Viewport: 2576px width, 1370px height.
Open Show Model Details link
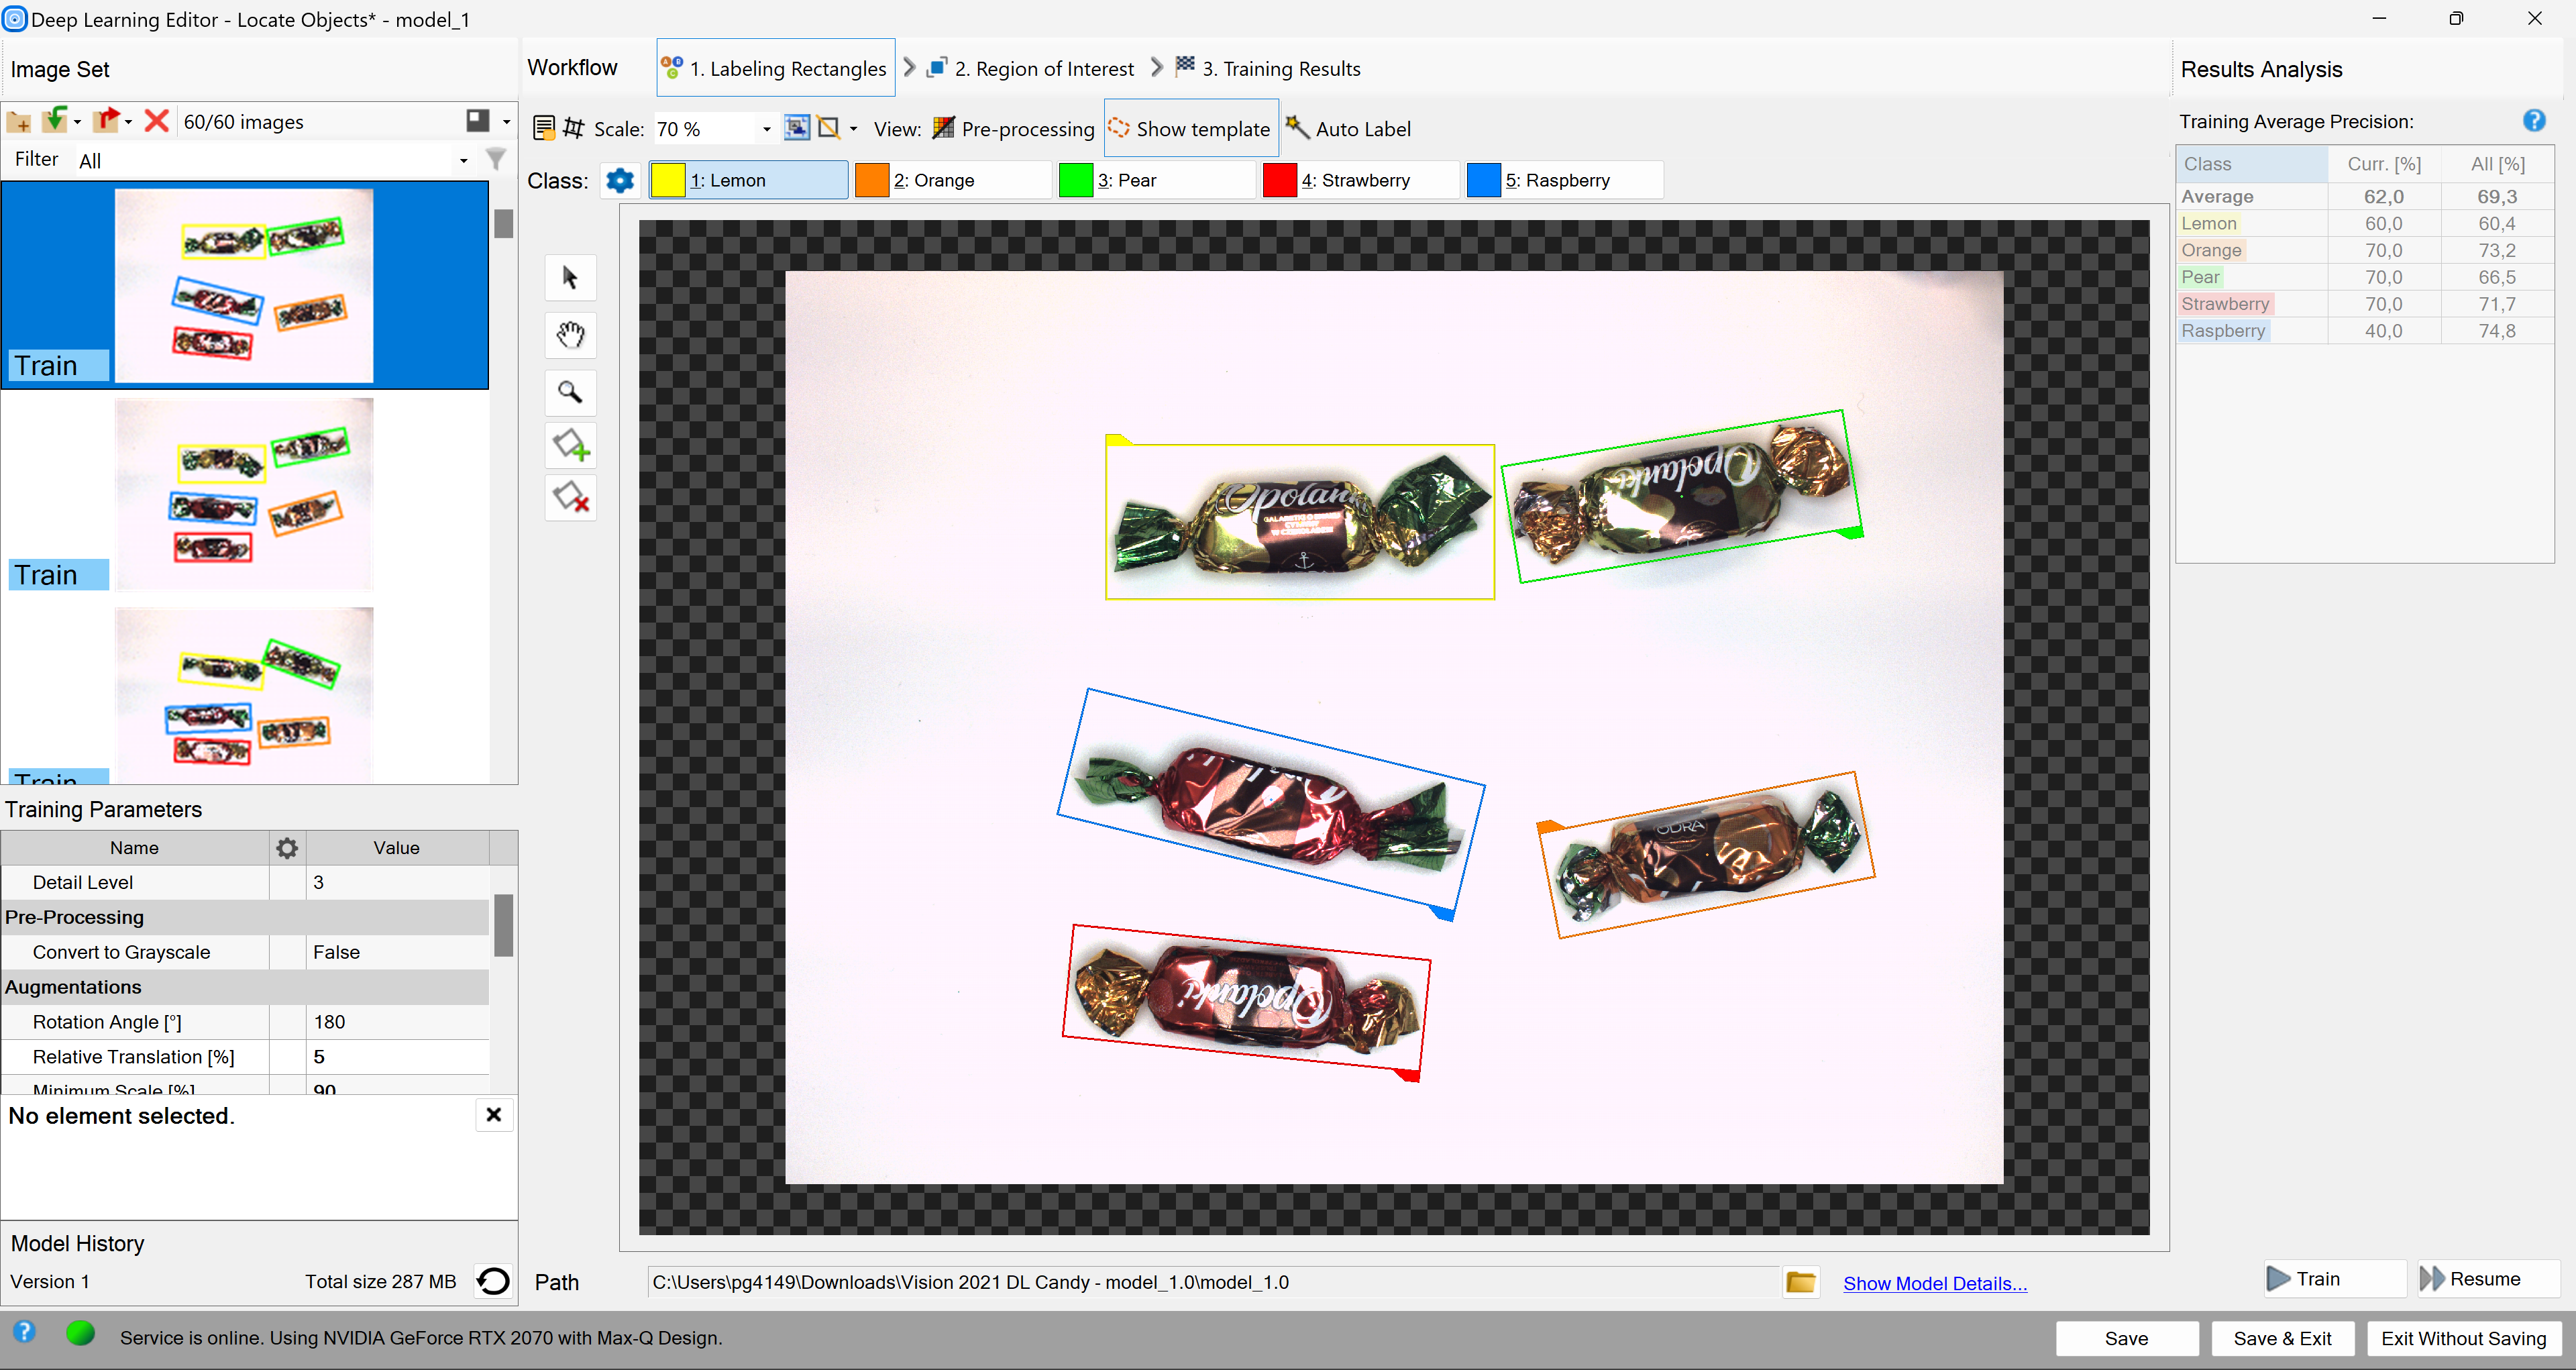point(1934,1283)
